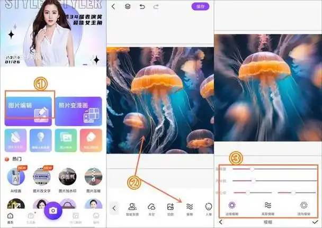322x228 pixels.
Task: Click the redo arrow in editor
Action: 155,7
